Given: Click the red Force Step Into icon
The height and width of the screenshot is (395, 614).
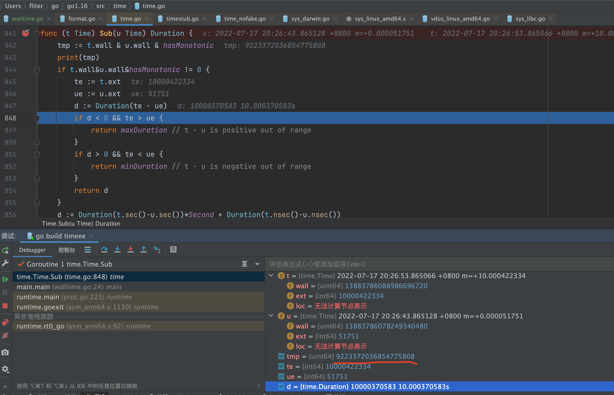Looking at the screenshot, I should point(130,249).
